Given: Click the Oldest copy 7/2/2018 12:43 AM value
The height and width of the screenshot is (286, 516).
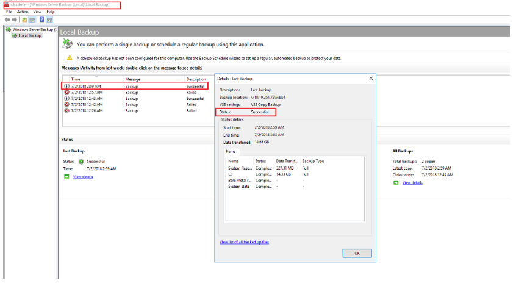Looking at the screenshot, I should tap(437, 175).
